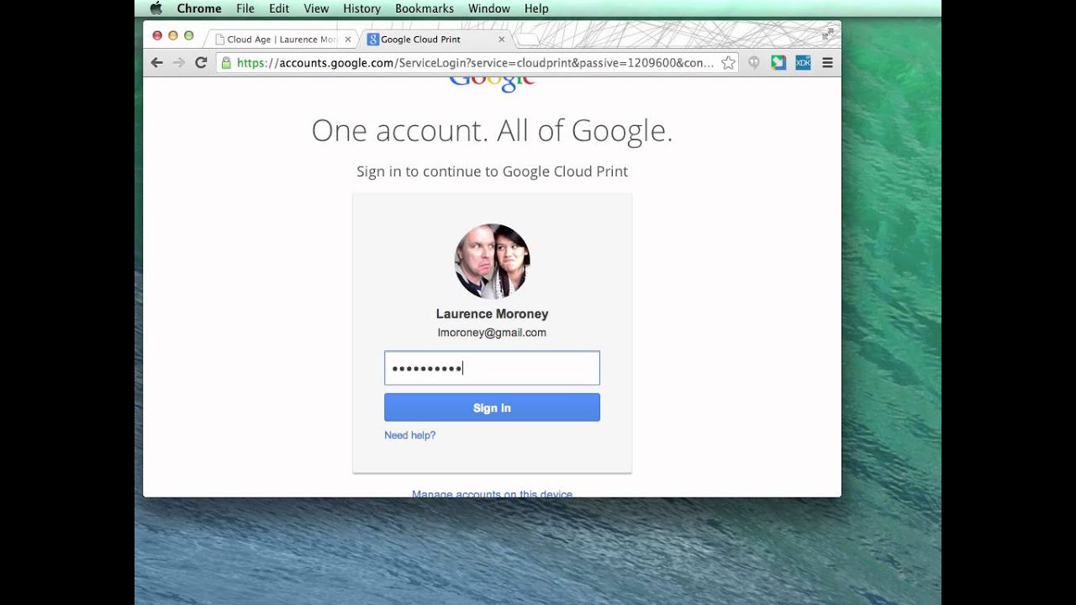Viewport: 1076px width, 605px height.
Task: Click the password input field
Action: click(x=492, y=368)
